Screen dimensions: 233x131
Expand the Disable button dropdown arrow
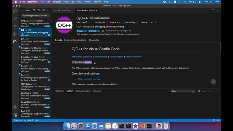[x=86, y=31]
